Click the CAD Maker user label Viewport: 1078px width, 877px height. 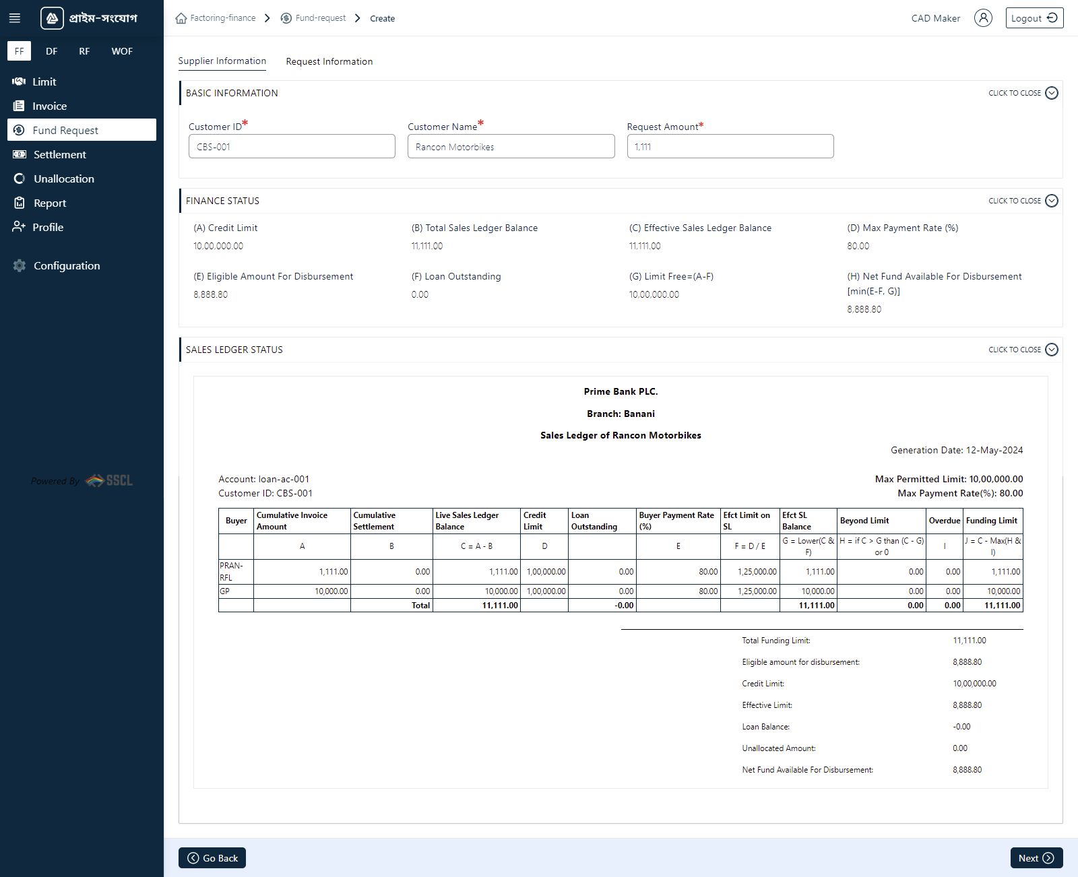point(936,18)
